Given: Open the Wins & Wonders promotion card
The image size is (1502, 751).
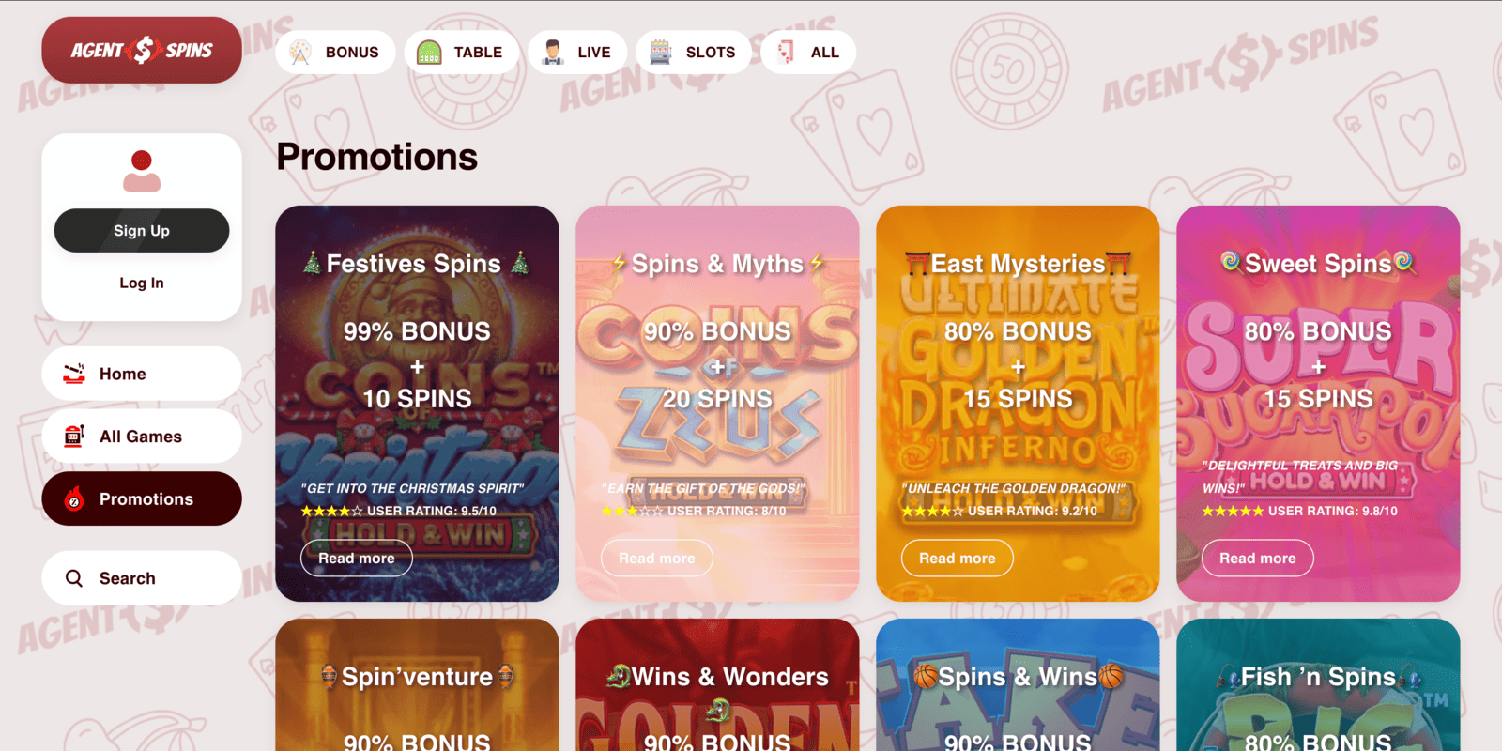Looking at the screenshot, I should pos(717,684).
